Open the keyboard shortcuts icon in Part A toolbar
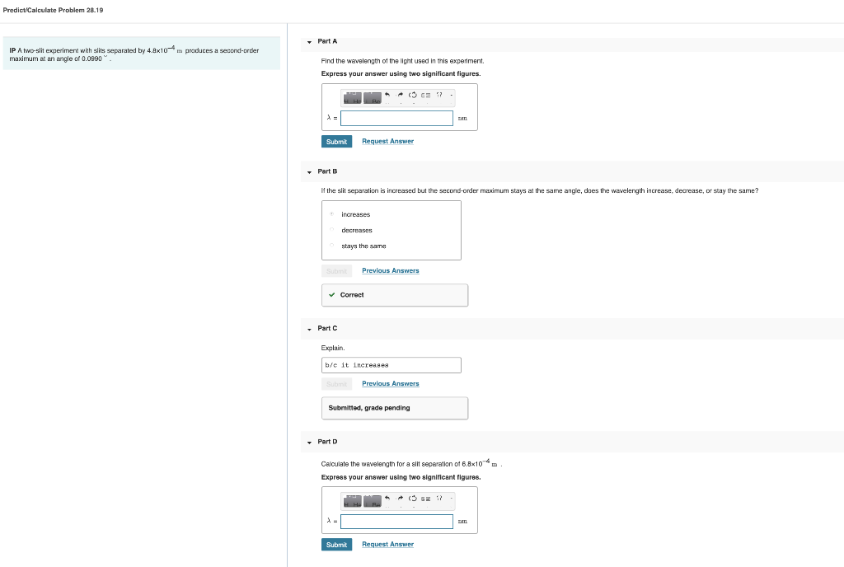Screen dimensions: 844x567 pyautogui.click(x=425, y=95)
